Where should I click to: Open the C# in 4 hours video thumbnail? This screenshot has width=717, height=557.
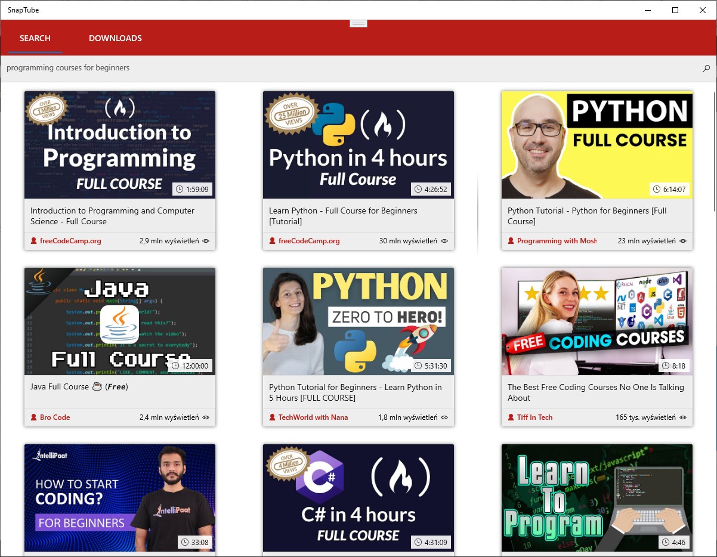pos(358,498)
